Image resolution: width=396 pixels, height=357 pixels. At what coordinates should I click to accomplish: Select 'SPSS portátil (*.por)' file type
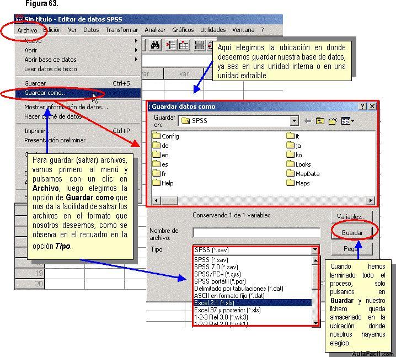click(x=253, y=281)
